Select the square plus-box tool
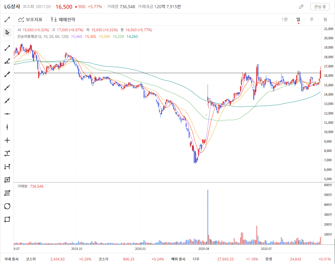 [7, 180]
